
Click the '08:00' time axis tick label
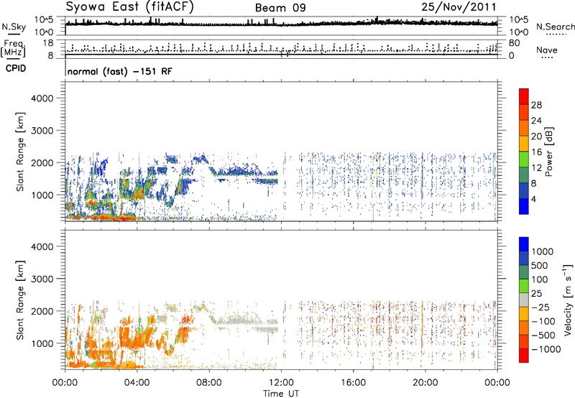point(209,383)
